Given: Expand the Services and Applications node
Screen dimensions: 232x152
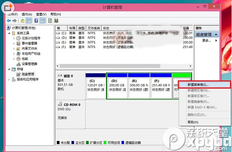Looking at the screenshot, I should pyautogui.click(x=9, y=80).
